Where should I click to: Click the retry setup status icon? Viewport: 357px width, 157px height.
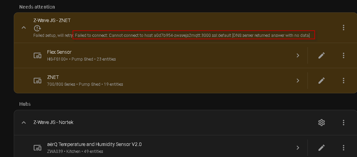click(37, 28)
